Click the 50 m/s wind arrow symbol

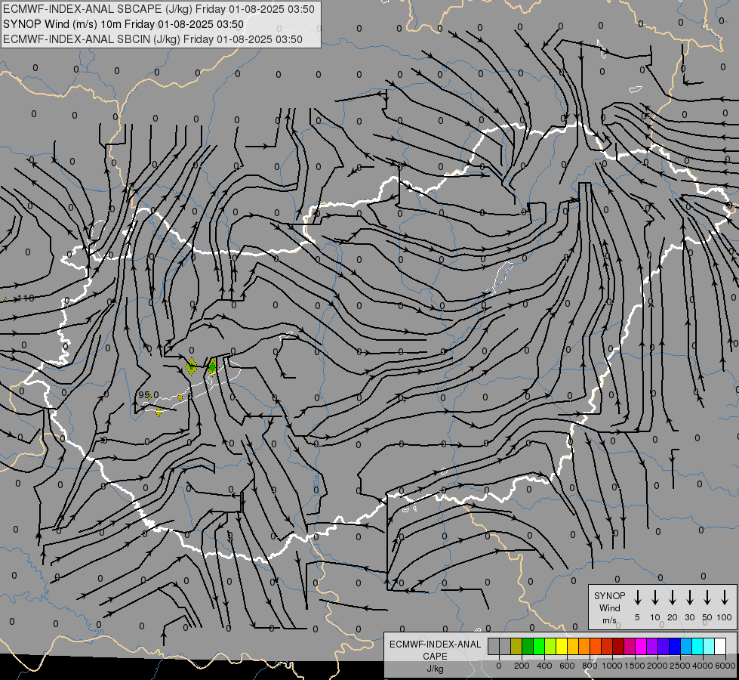click(x=707, y=598)
